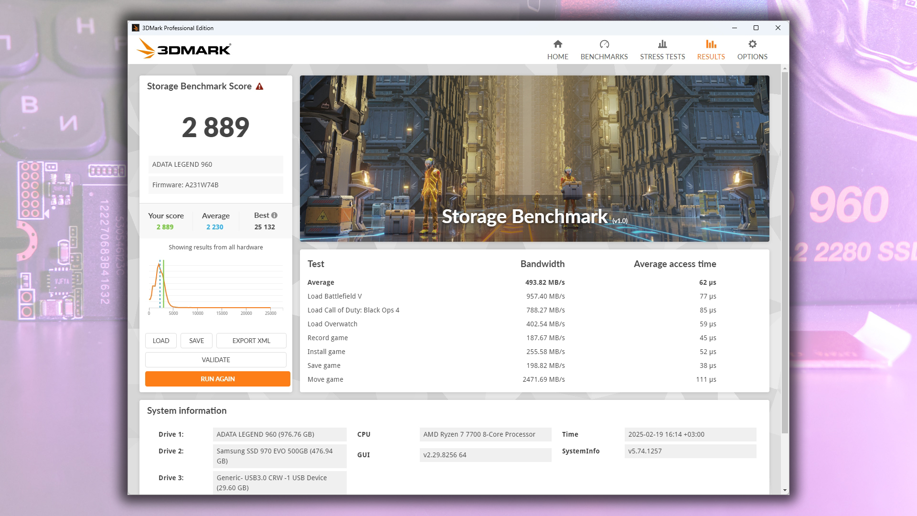Viewport: 917px width, 516px height.
Task: Click 3DMark title bar app icon
Action: pos(136,28)
